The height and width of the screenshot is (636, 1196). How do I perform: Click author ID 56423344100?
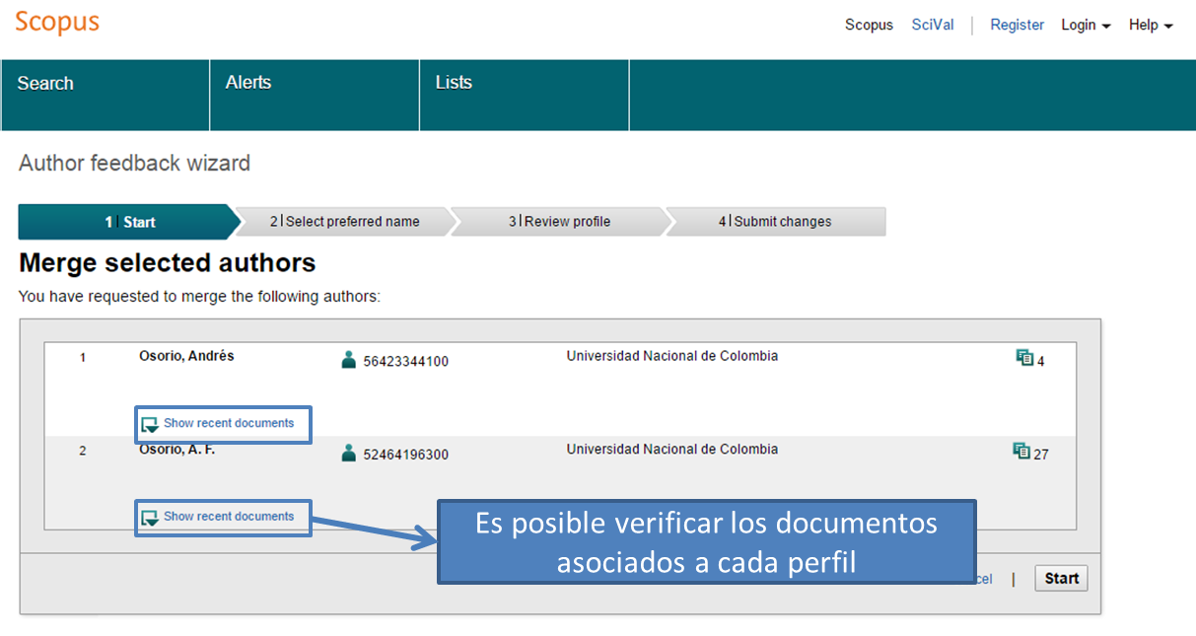point(405,362)
